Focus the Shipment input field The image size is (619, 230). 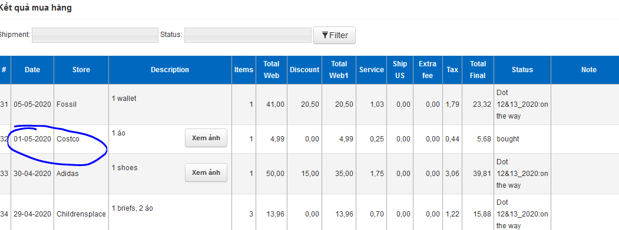95,35
